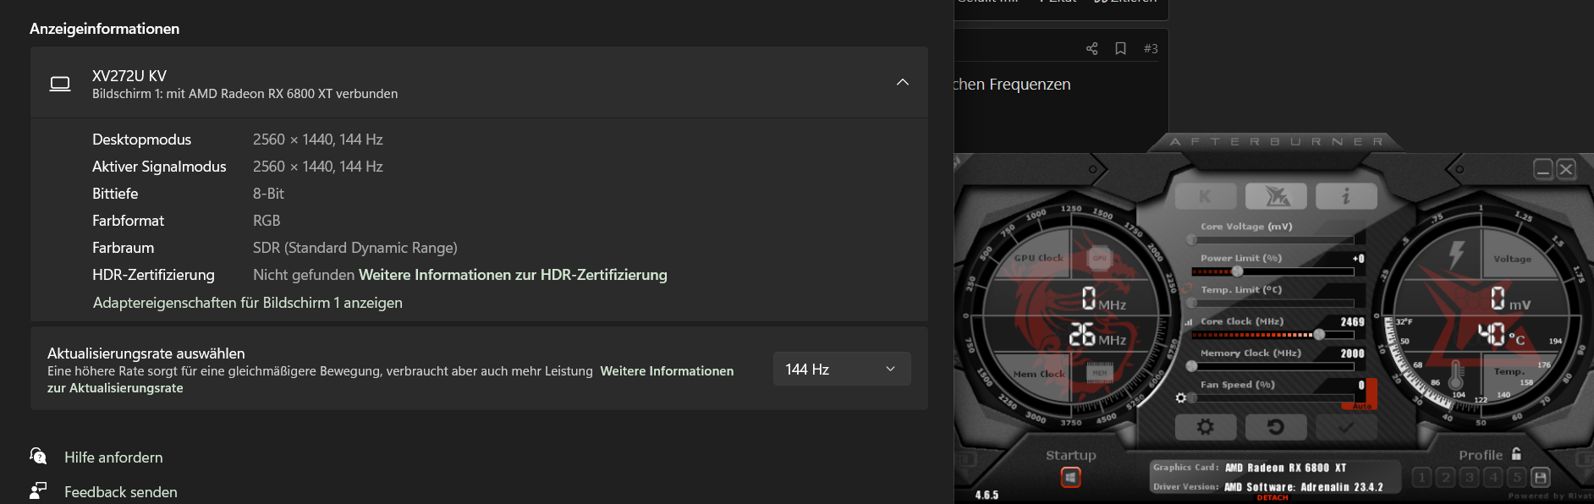Collapse the XV272U KV display info section
1594x504 pixels.
coord(903,82)
